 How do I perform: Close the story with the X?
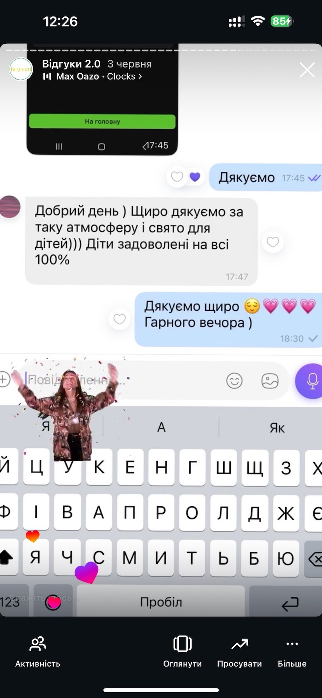307,70
